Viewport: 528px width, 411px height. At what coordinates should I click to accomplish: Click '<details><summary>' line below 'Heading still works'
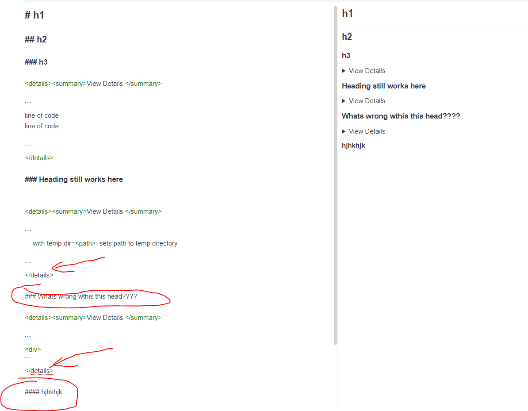click(x=93, y=211)
